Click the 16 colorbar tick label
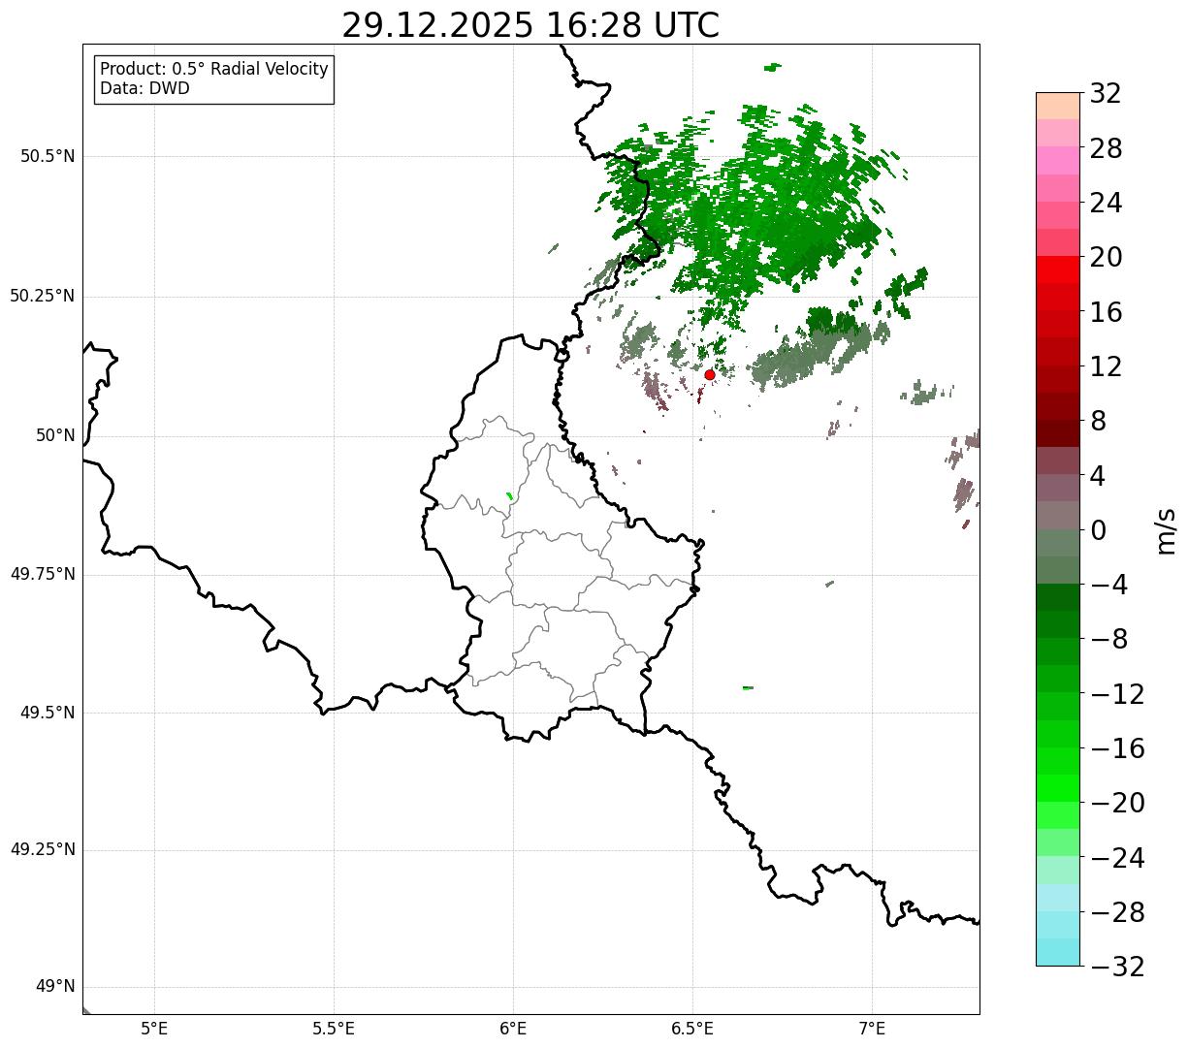 [1105, 312]
